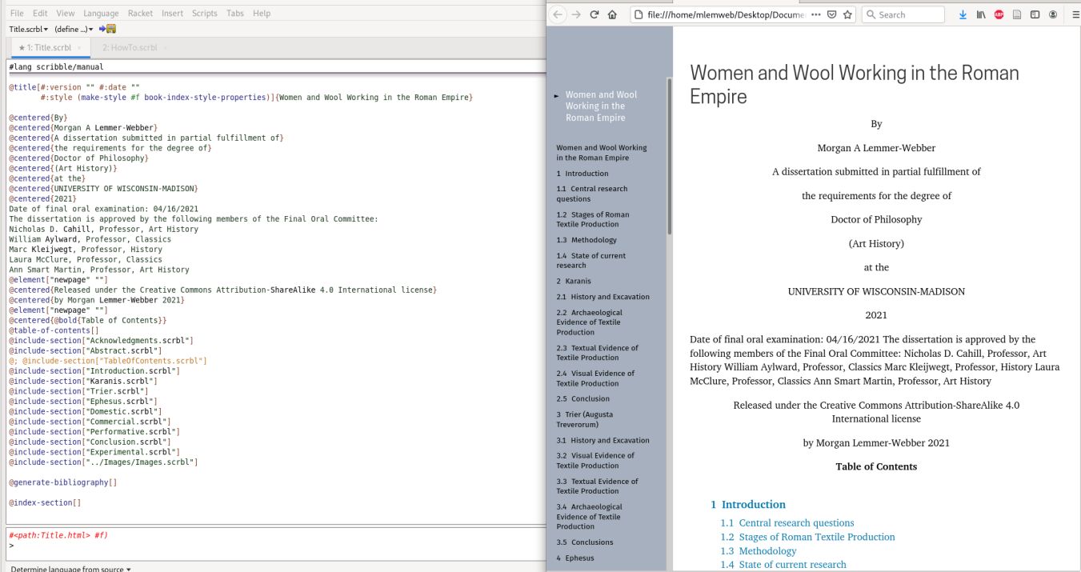Image resolution: width=1081 pixels, height=572 pixels.
Task: Click the Adblock Plus extension icon
Action: 999,14
